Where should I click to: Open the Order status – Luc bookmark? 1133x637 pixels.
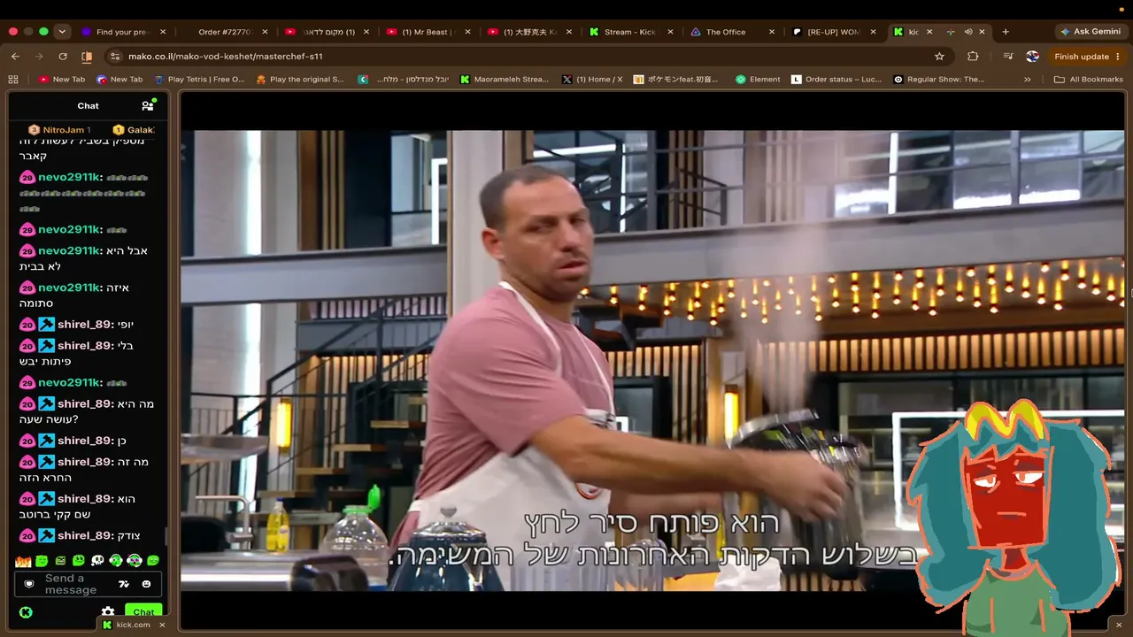tap(836, 79)
